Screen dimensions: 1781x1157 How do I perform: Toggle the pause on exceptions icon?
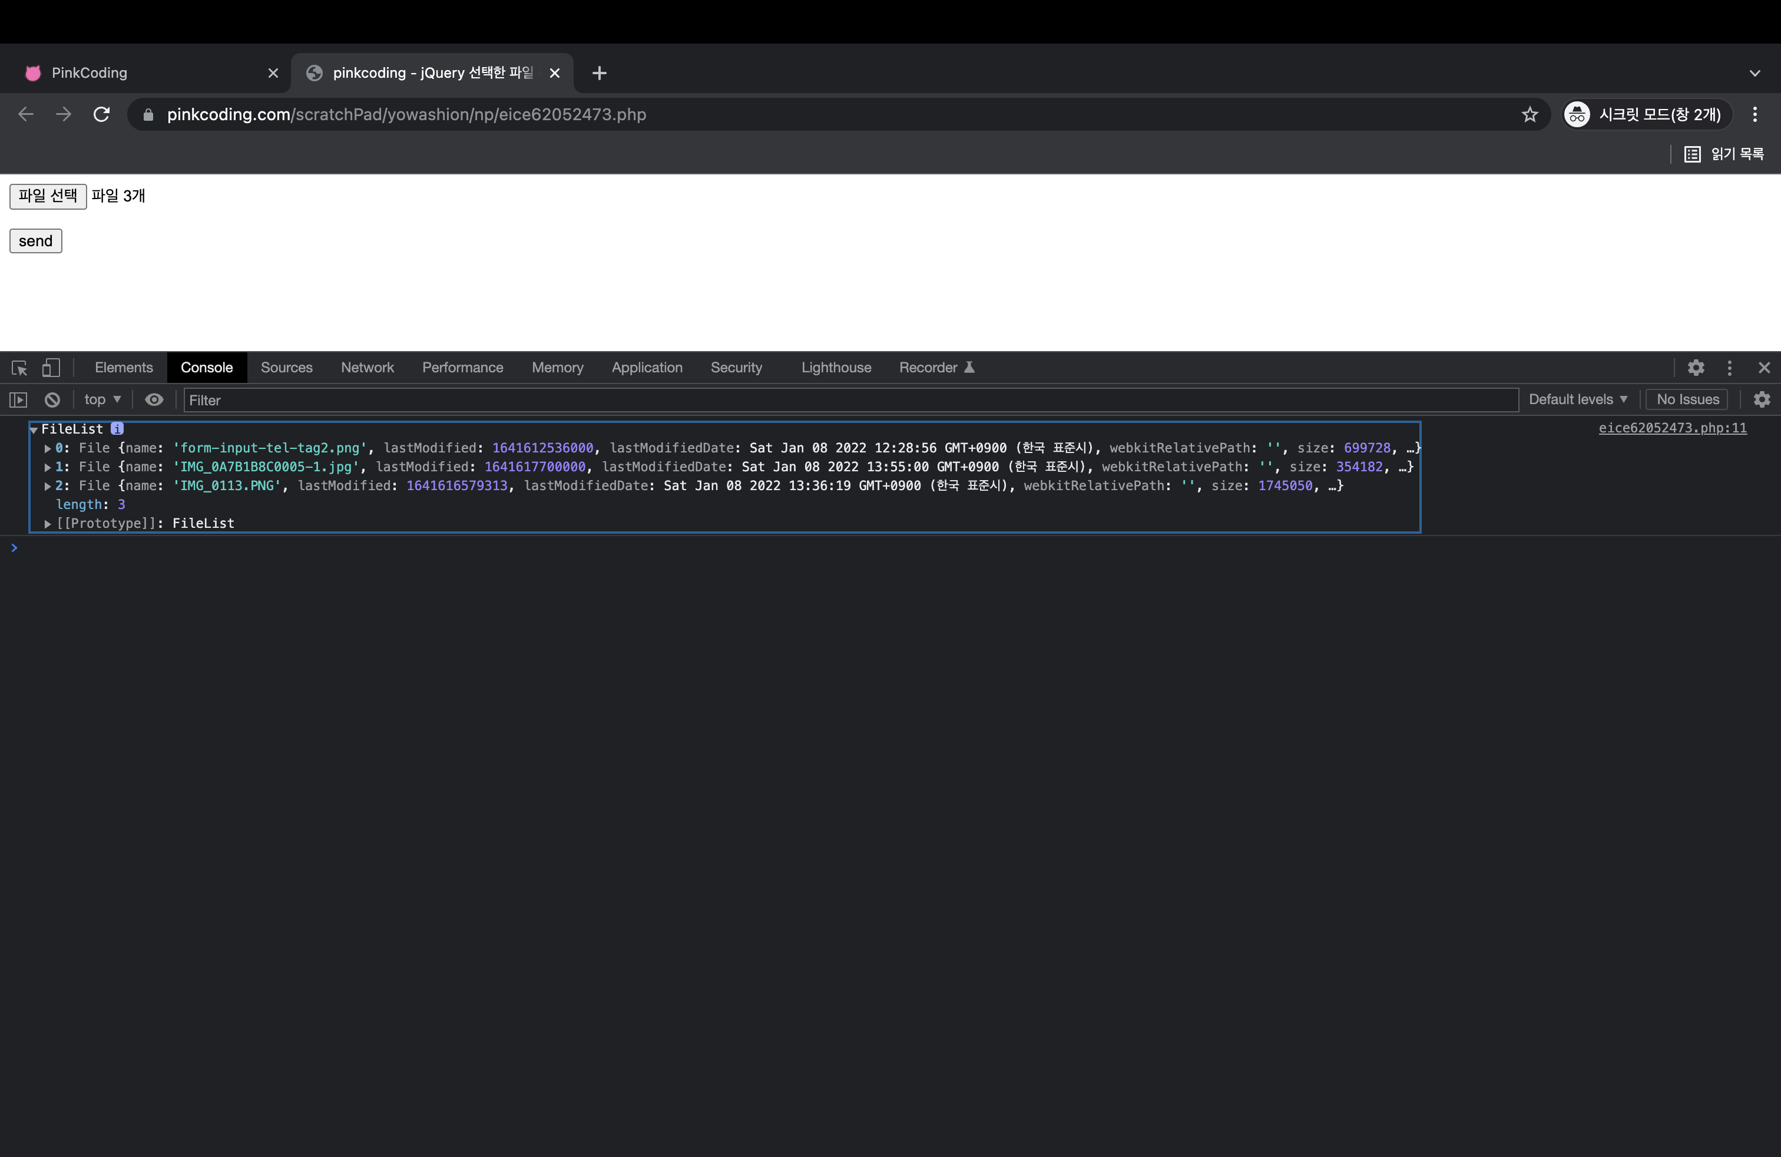19,399
